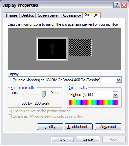The image size is (129, 146).
Task: Open the Troubleshoot dialog
Action: [79, 127]
